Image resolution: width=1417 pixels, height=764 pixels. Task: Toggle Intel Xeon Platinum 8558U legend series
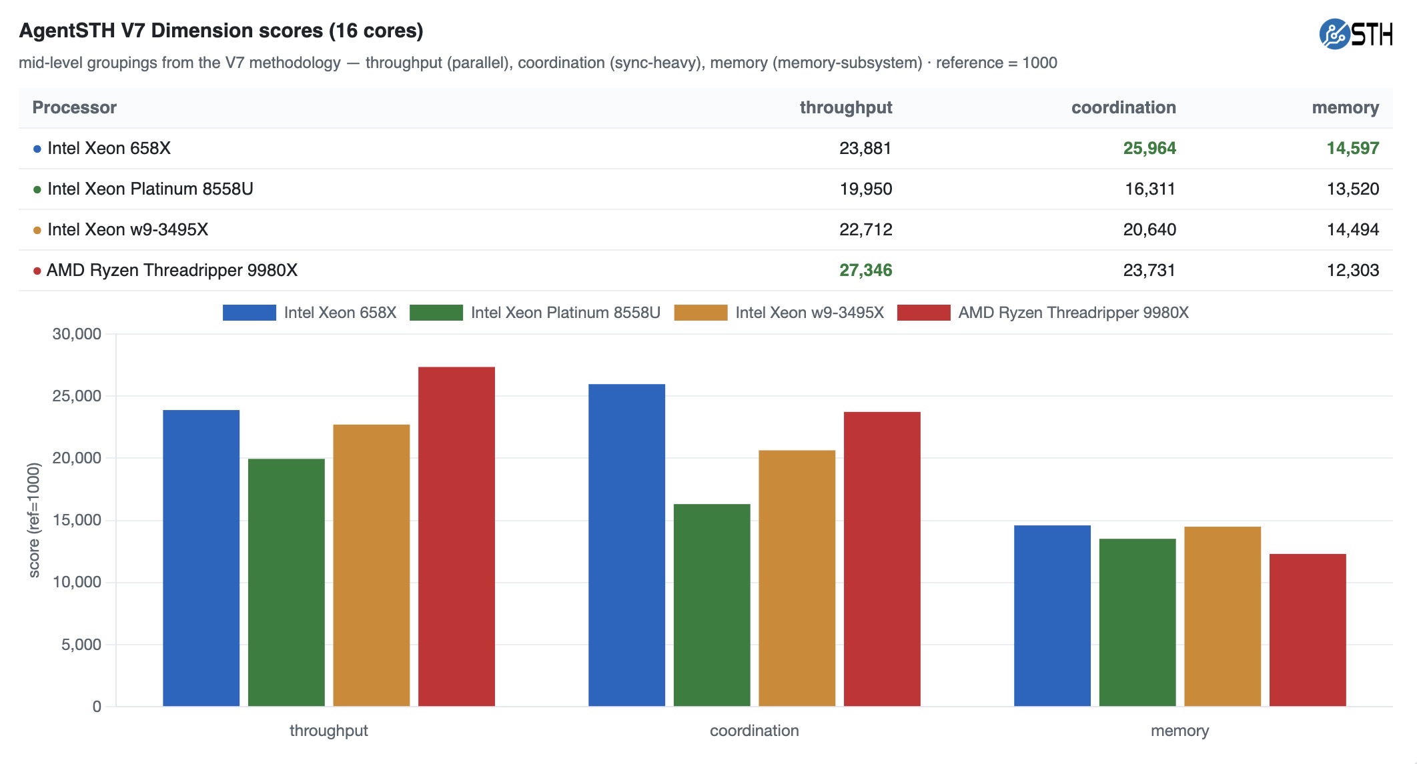(x=535, y=313)
